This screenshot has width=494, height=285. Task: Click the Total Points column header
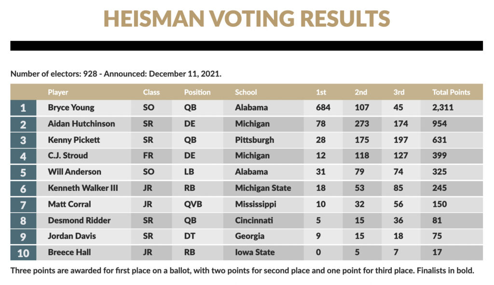451,92
